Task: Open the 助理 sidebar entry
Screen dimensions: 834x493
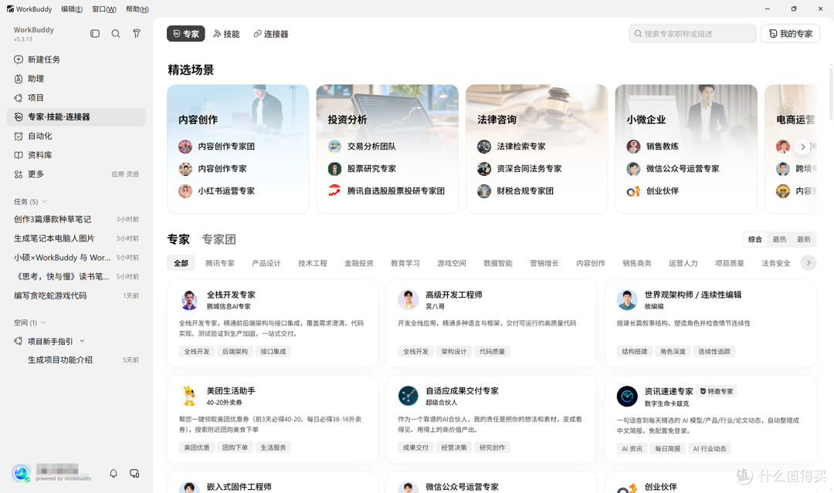Action: [x=76, y=79]
